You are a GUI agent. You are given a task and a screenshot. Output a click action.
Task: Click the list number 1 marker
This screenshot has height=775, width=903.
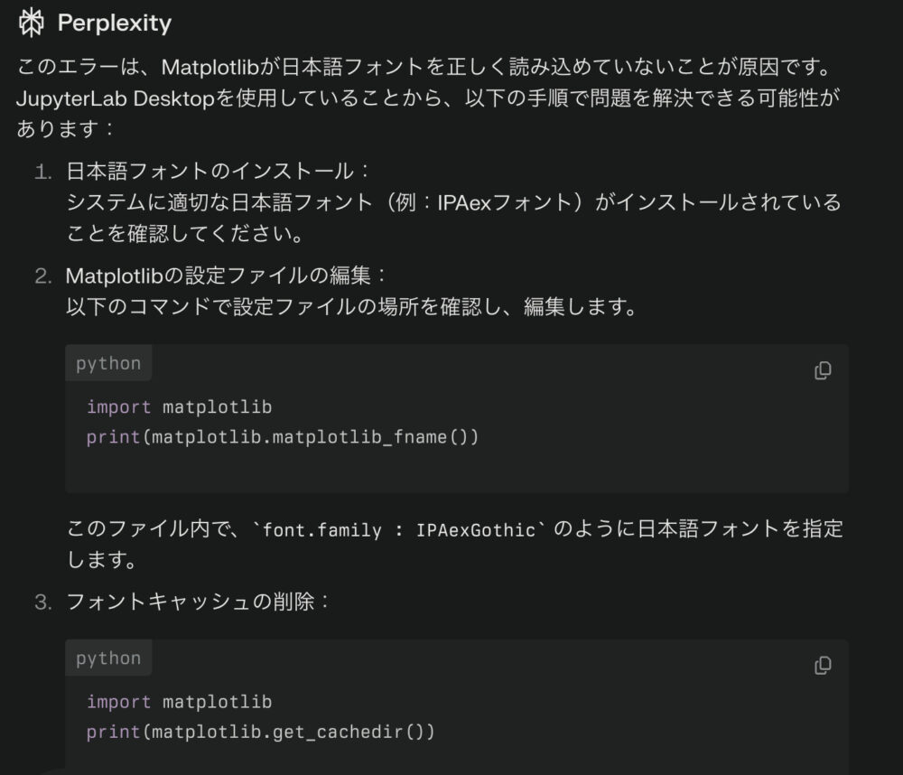(43, 172)
